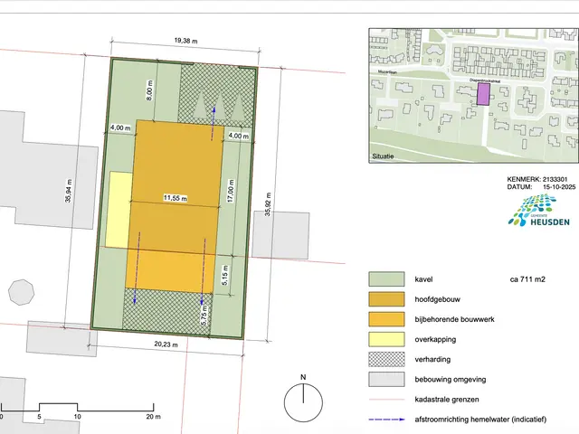
Task: Click the 'bijbehorende bouwwerk' legend label
Action: [x=454, y=319]
